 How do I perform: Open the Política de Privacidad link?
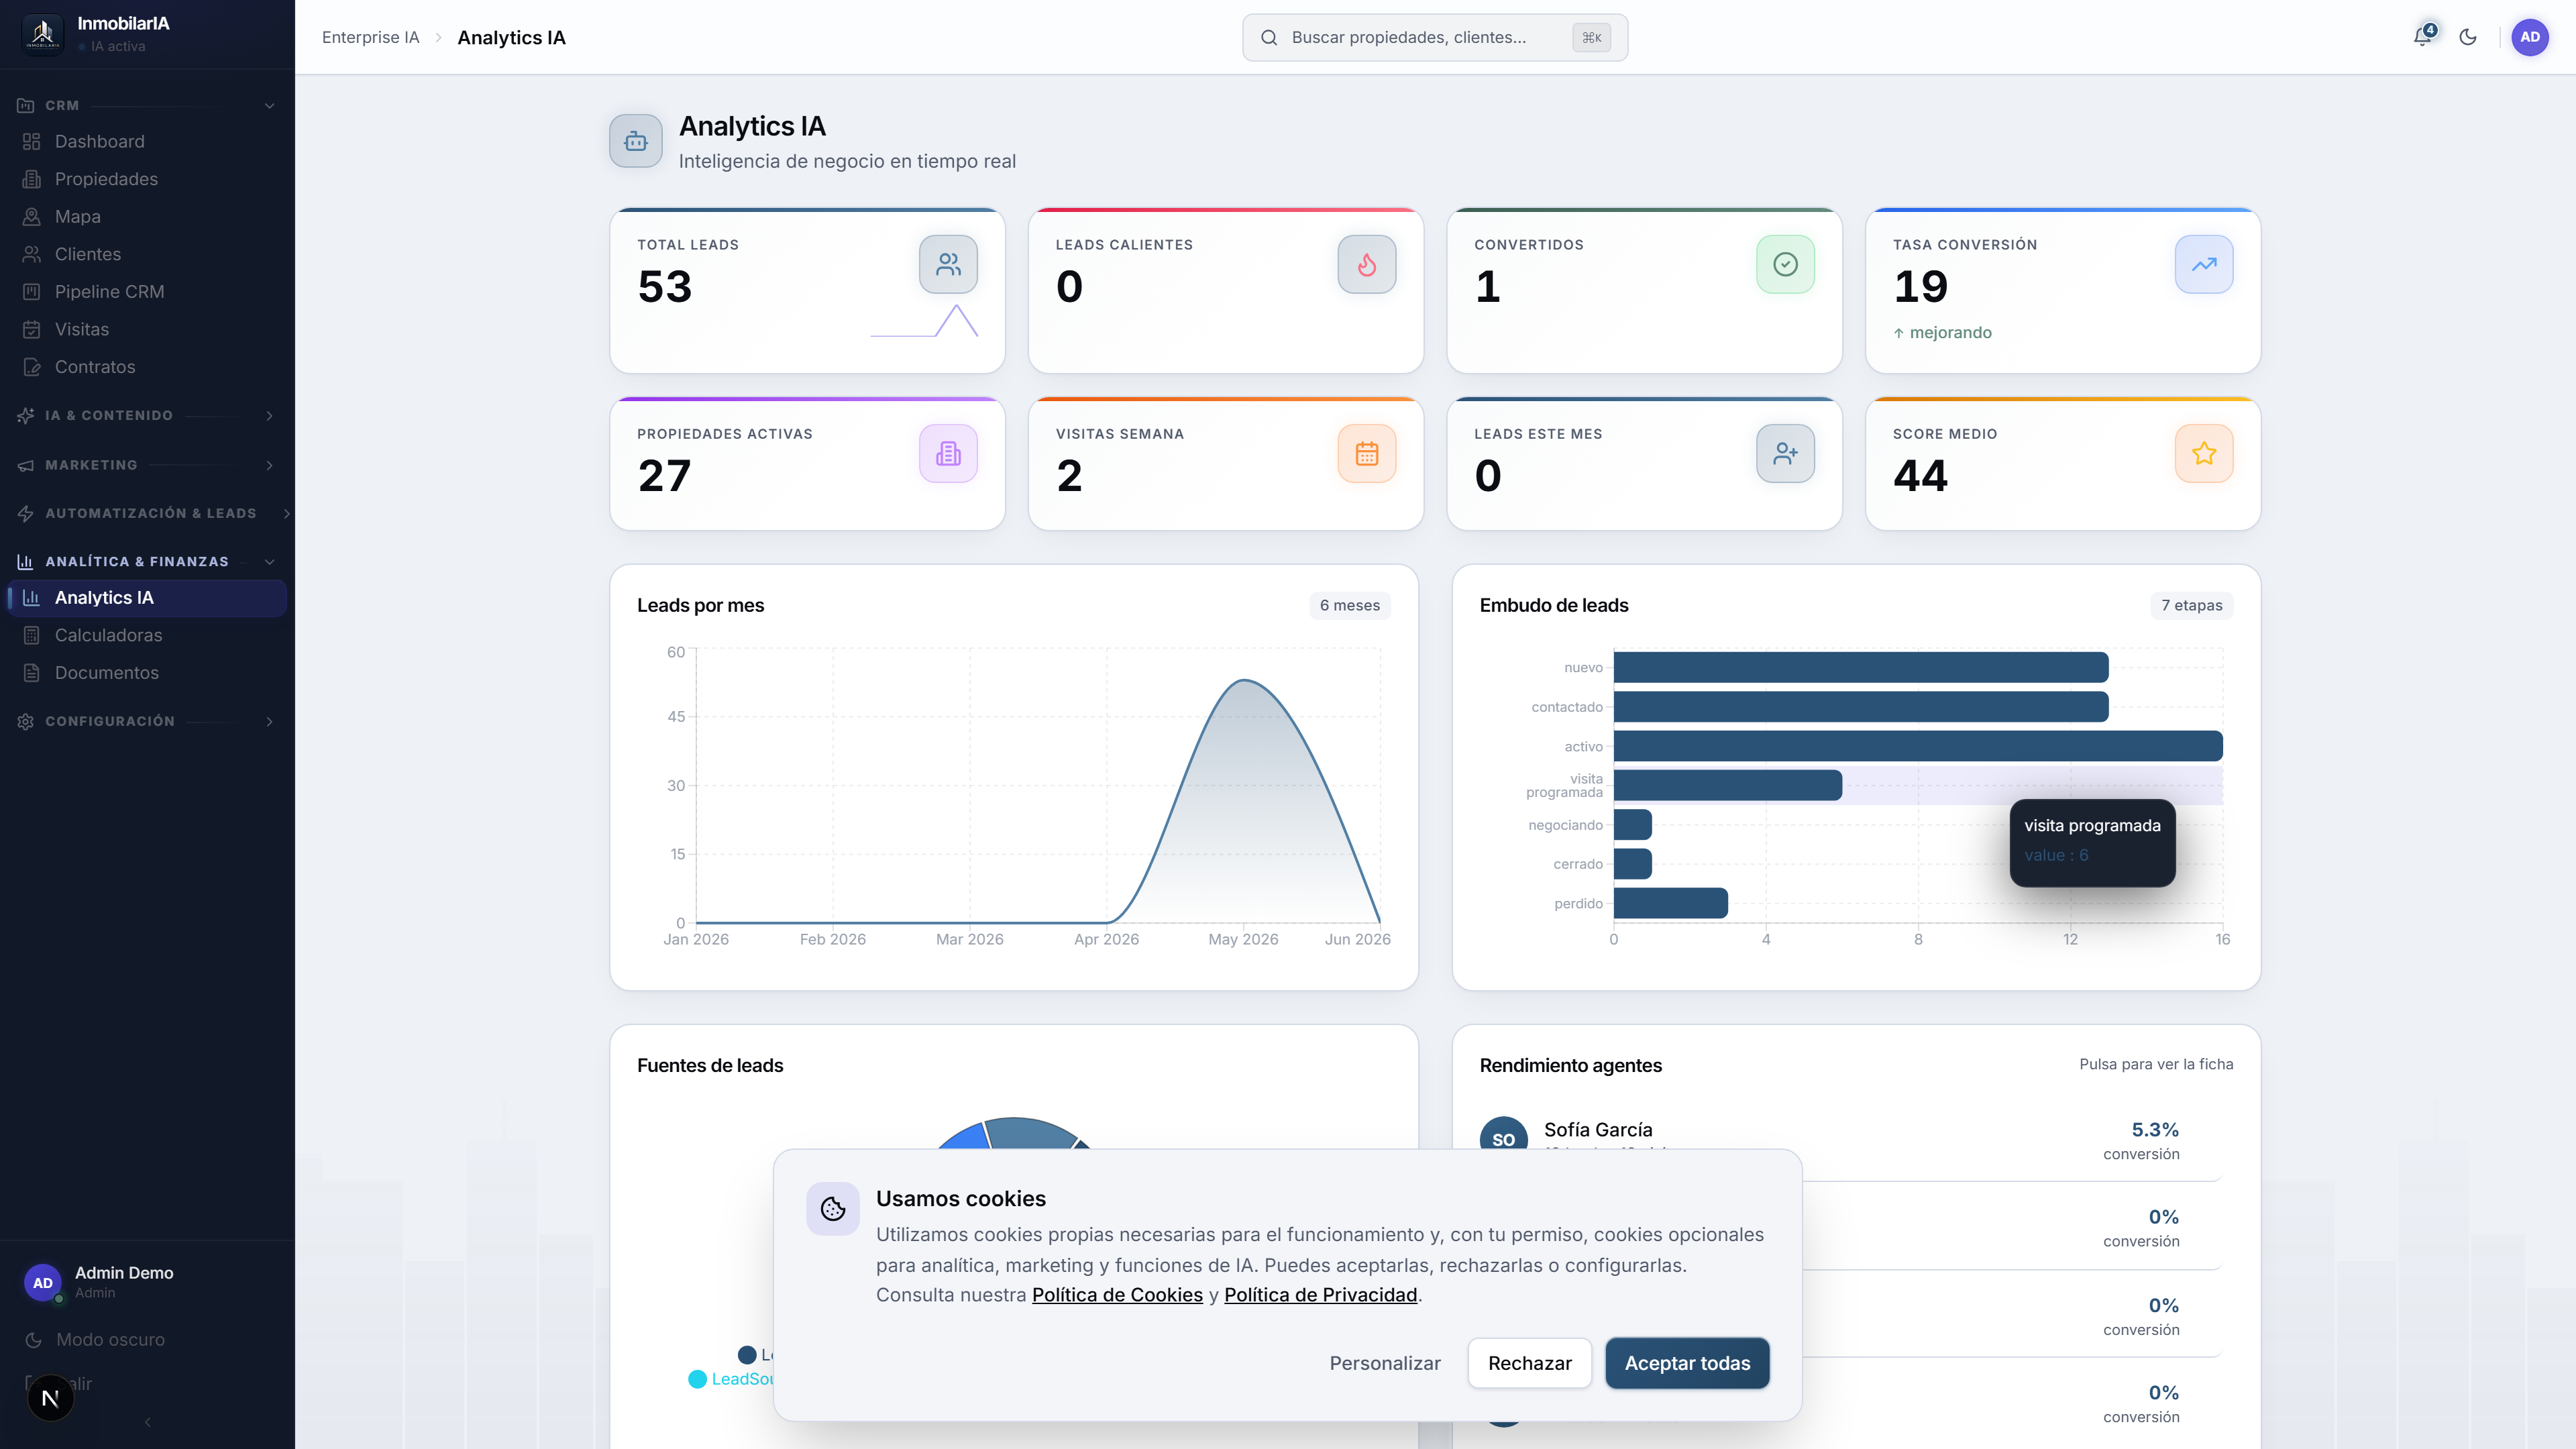pos(1320,1295)
